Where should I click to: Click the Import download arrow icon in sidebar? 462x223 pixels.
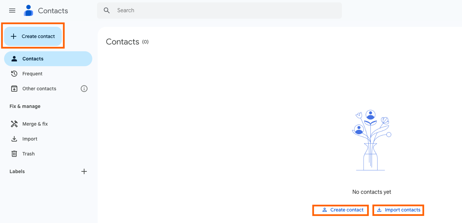coord(14,139)
